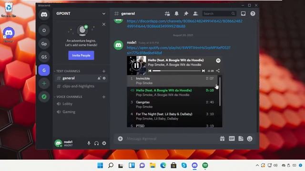Open Skype from the taskbar
Screen dimensions: 305x171
click(184, 165)
